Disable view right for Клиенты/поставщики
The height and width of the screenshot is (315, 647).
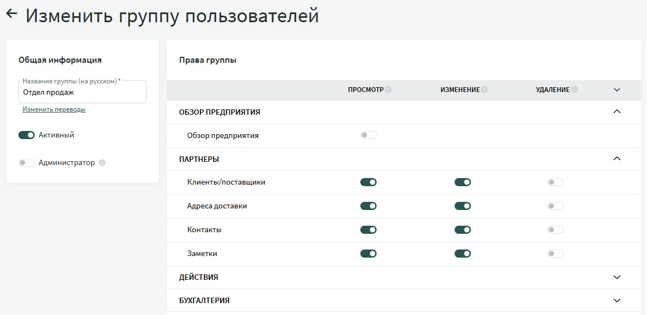[x=368, y=182]
